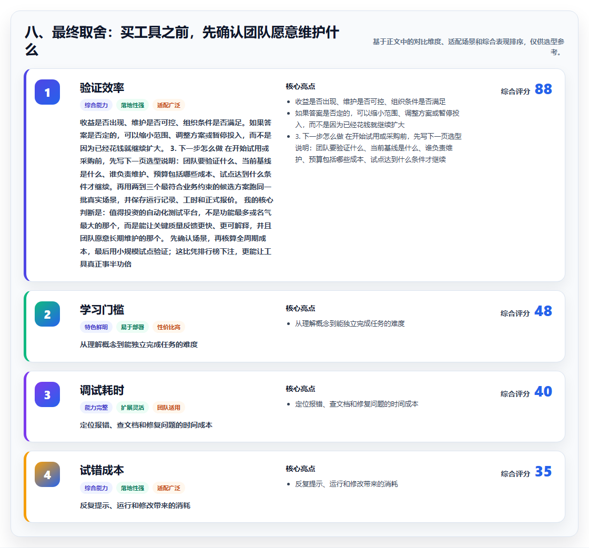The image size is (589, 548).
Task: Click the rank 4 number badge
Action: 47,474
